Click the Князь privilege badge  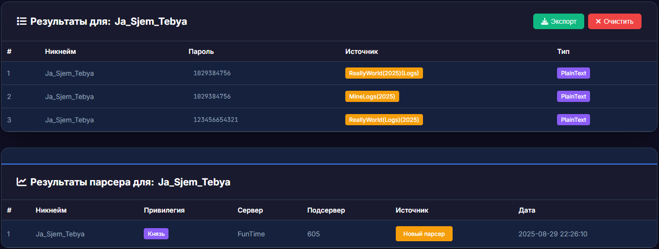tap(156, 234)
